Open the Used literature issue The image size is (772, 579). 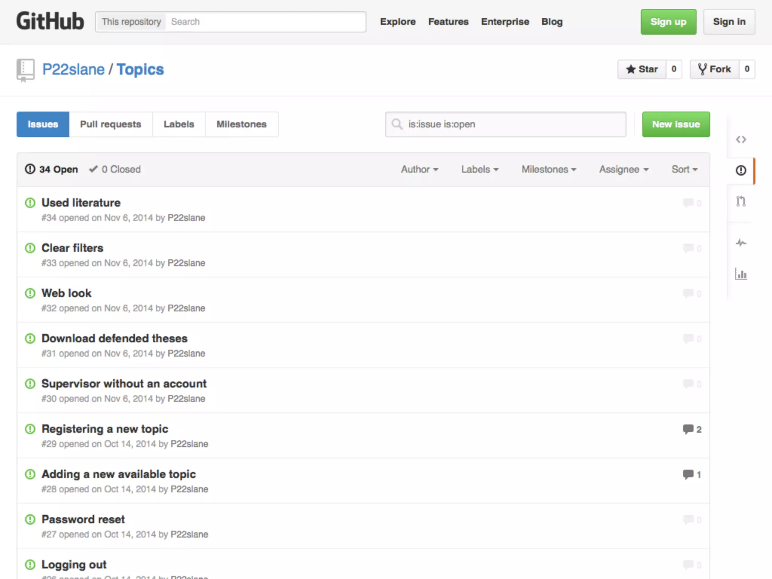(81, 203)
